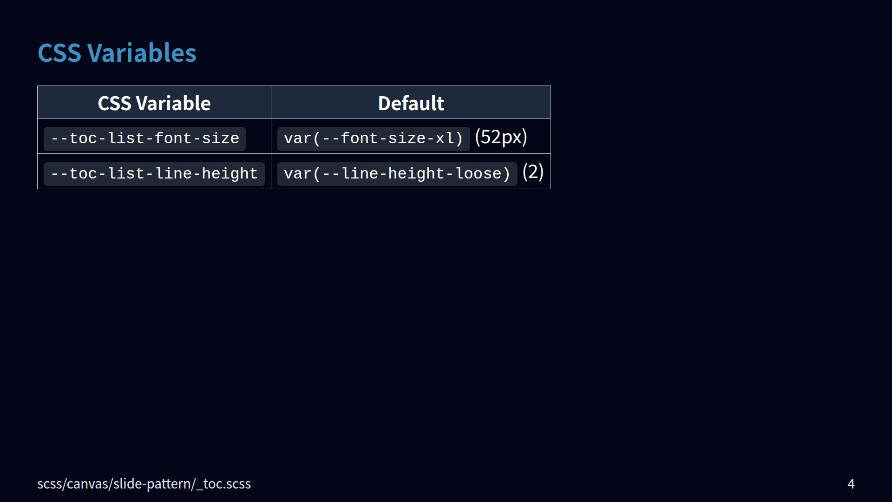Select the "Default" column header

pyautogui.click(x=411, y=103)
